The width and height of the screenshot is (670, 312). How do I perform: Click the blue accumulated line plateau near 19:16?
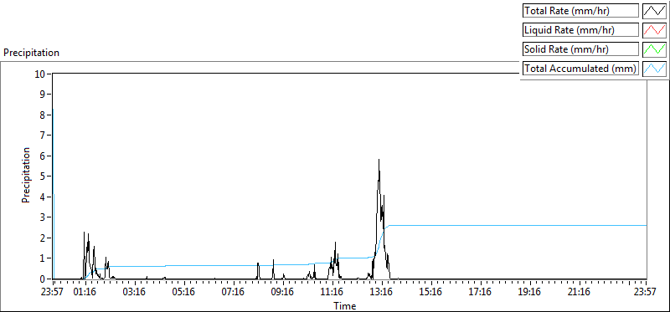pyautogui.click(x=530, y=225)
